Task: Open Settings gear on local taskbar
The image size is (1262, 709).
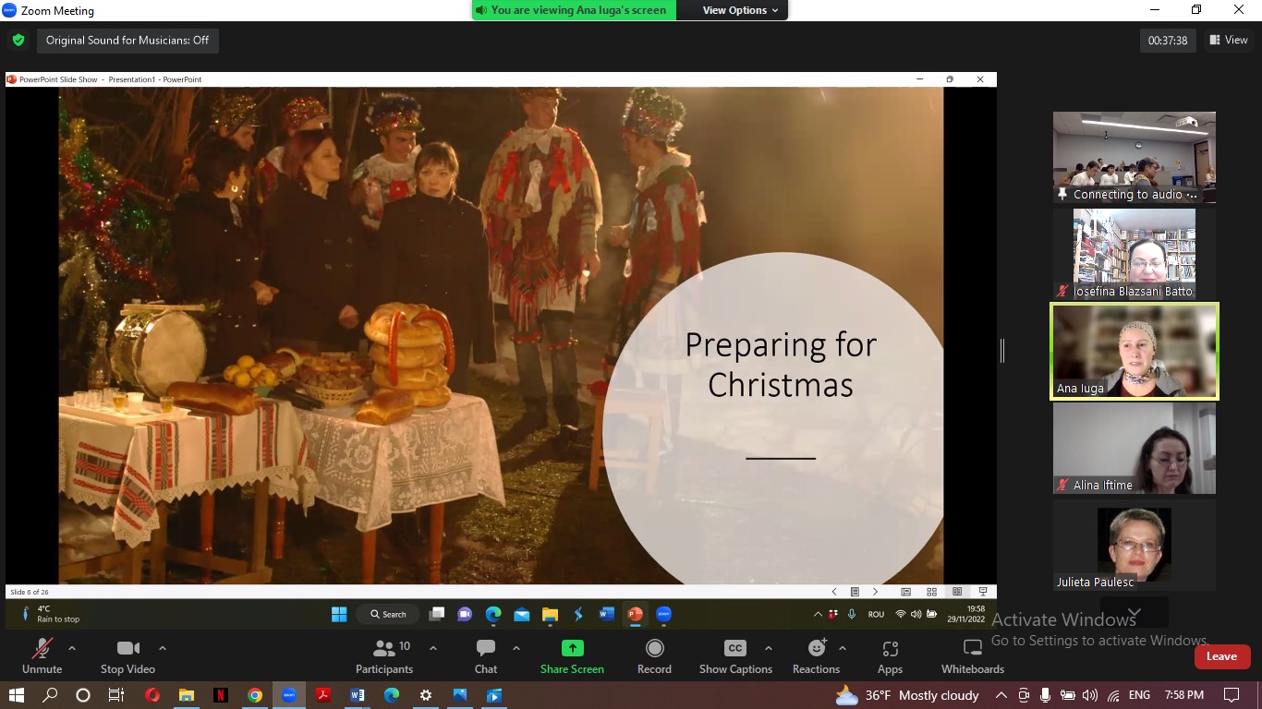Action: point(426,695)
